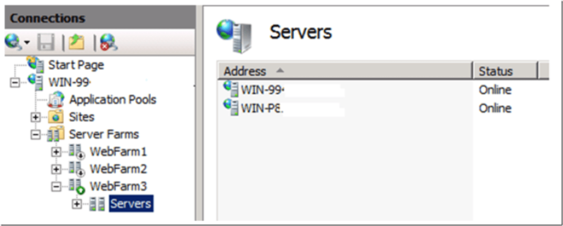Click the WebFarm3 farm icon

77,186
